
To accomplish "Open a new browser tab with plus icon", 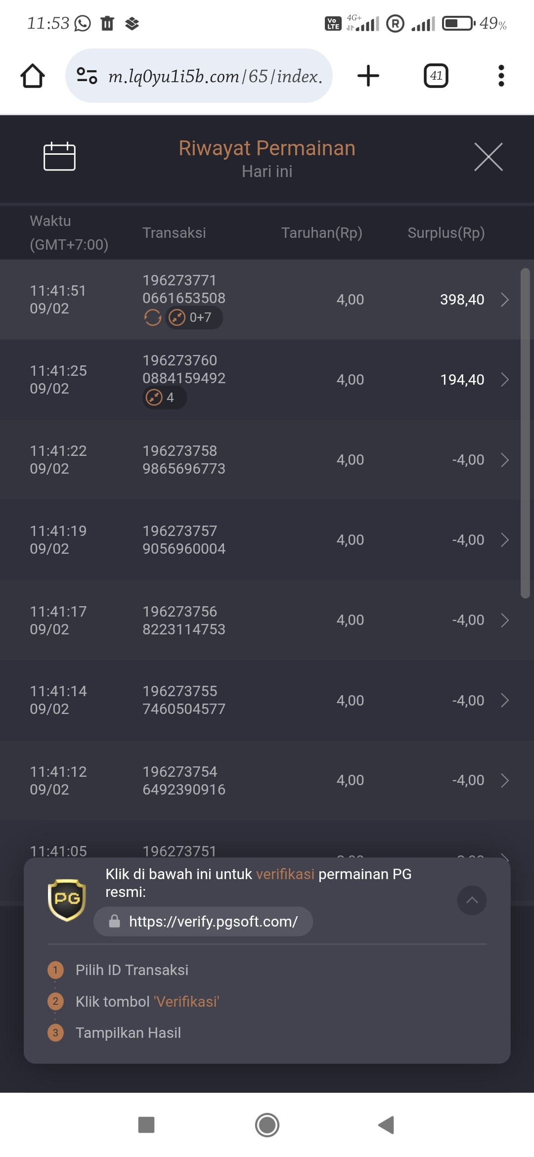I will [368, 76].
